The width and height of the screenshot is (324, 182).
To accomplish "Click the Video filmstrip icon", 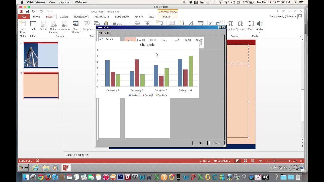I will coord(251,24).
